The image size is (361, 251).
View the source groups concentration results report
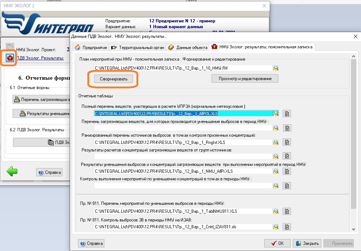(x=287, y=157)
